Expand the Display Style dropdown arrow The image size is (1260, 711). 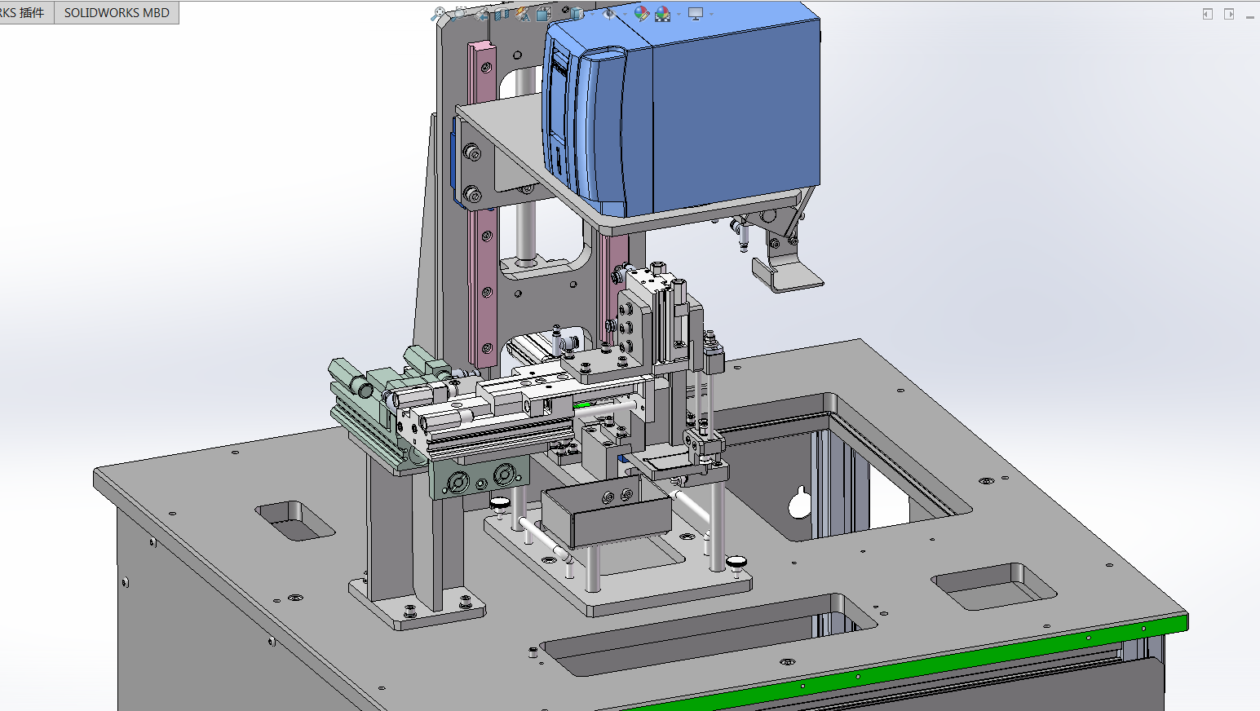click(592, 14)
